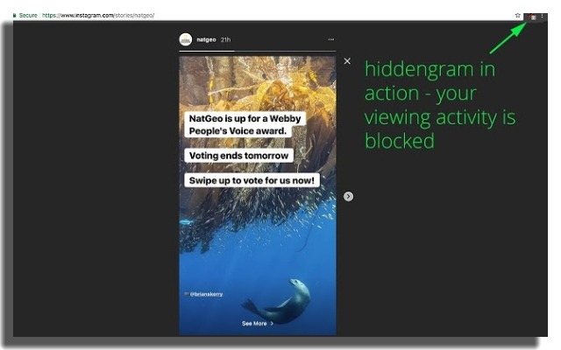The image size is (561, 350).
Task: Open the natgeo username link
Action: pyautogui.click(x=206, y=39)
